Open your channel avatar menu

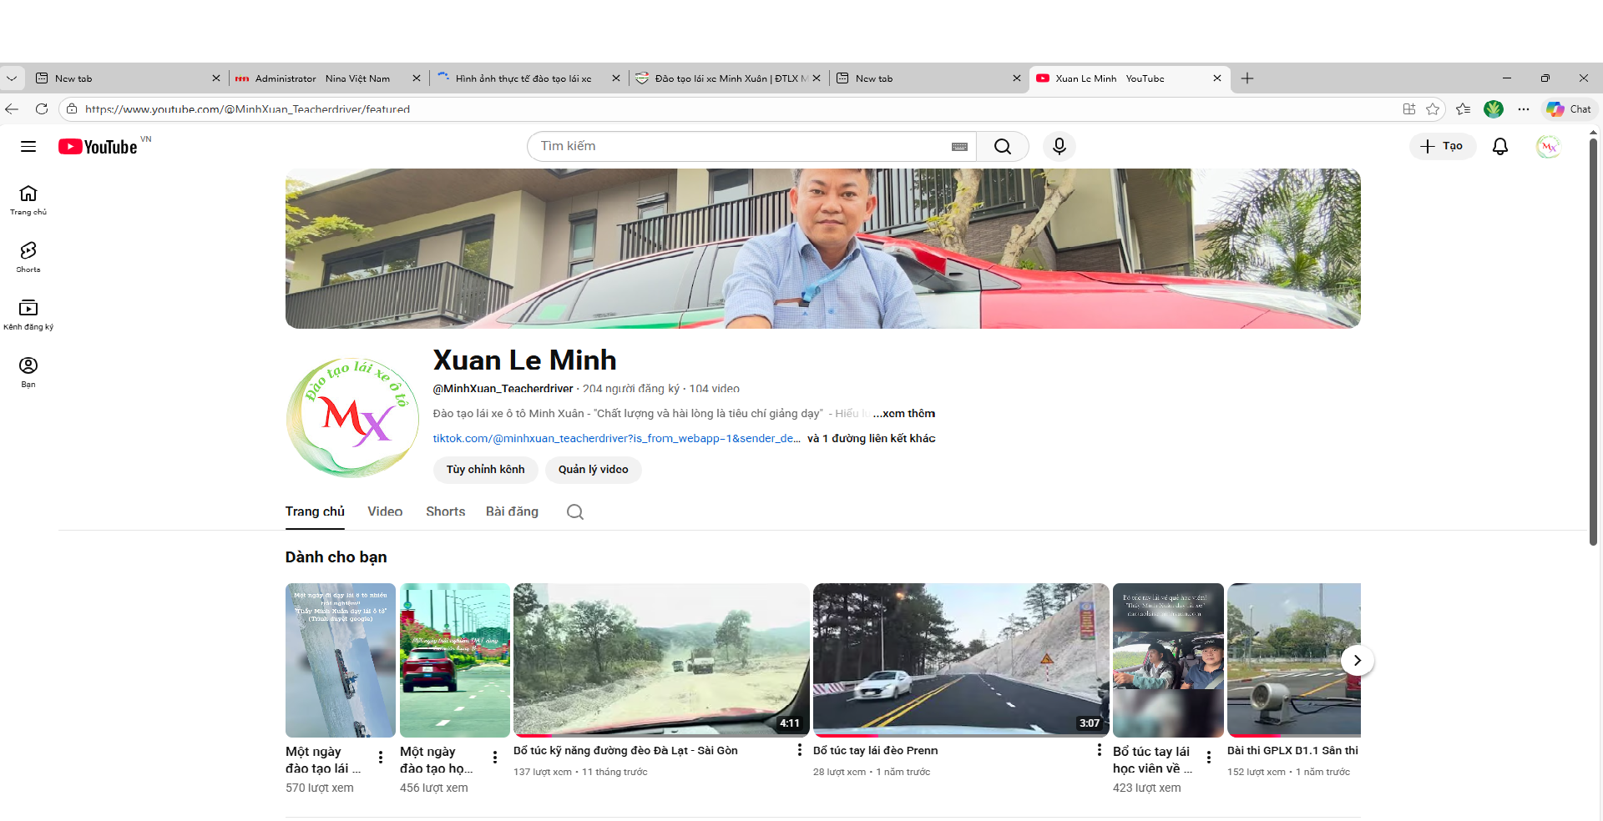(x=1549, y=146)
